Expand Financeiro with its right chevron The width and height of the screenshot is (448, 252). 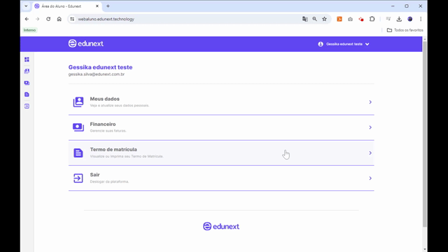coord(370,127)
